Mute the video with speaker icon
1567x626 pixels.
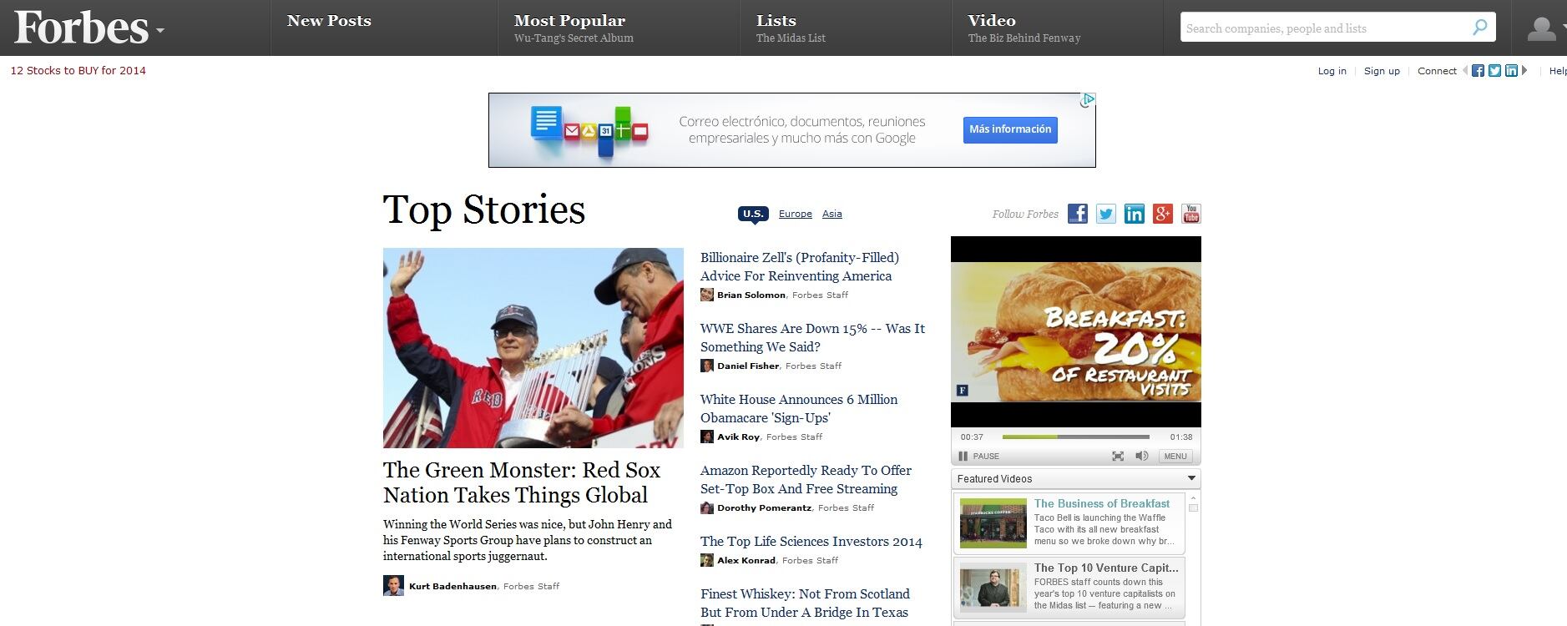point(1142,456)
